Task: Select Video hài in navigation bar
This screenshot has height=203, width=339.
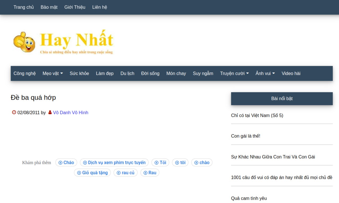Action: 291,73
